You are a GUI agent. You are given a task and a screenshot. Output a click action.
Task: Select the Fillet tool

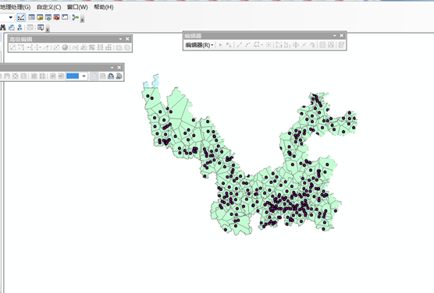[21, 48]
